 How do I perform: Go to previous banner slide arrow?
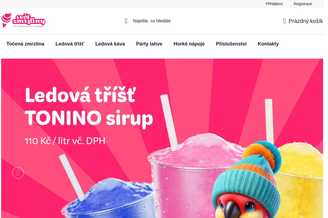tap(18, 173)
